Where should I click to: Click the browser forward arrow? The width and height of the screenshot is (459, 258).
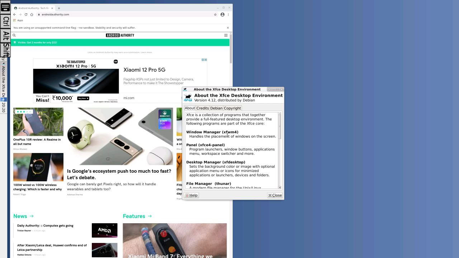20,14
